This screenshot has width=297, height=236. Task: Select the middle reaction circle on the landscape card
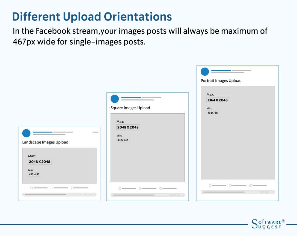52,188
